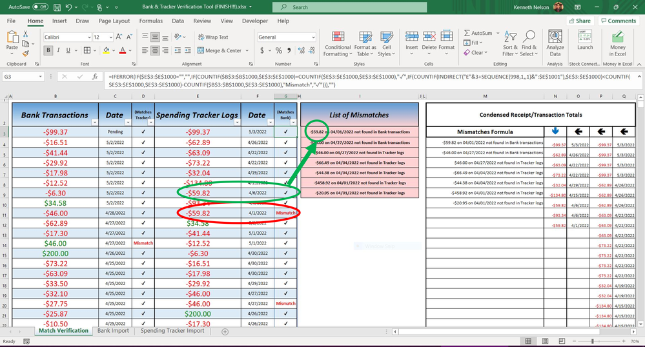This screenshot has height=347, width=645.
Task: Toggle Italic formatting
Action: (x=58, y=50)
